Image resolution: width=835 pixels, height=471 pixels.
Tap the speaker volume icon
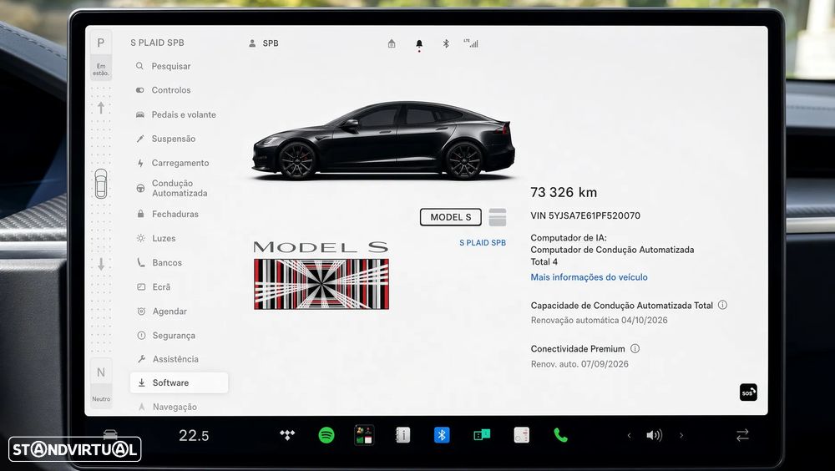coord(654,436)
